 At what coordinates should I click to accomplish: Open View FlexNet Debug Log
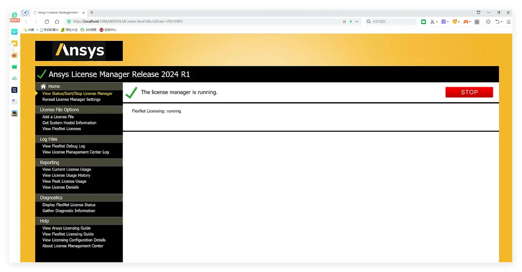[64, 146]
